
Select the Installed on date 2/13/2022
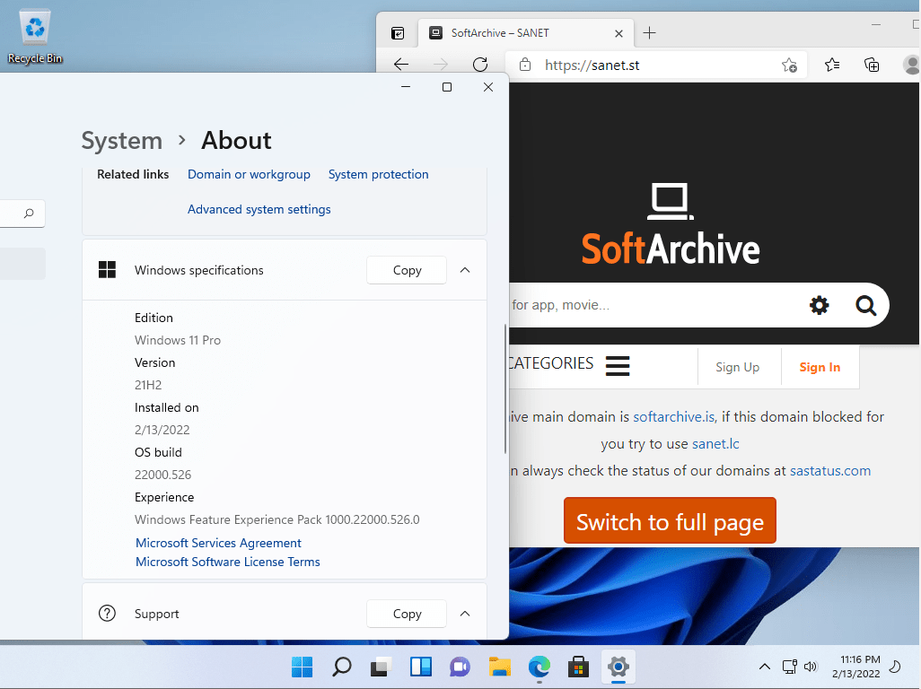coord(162,430)
